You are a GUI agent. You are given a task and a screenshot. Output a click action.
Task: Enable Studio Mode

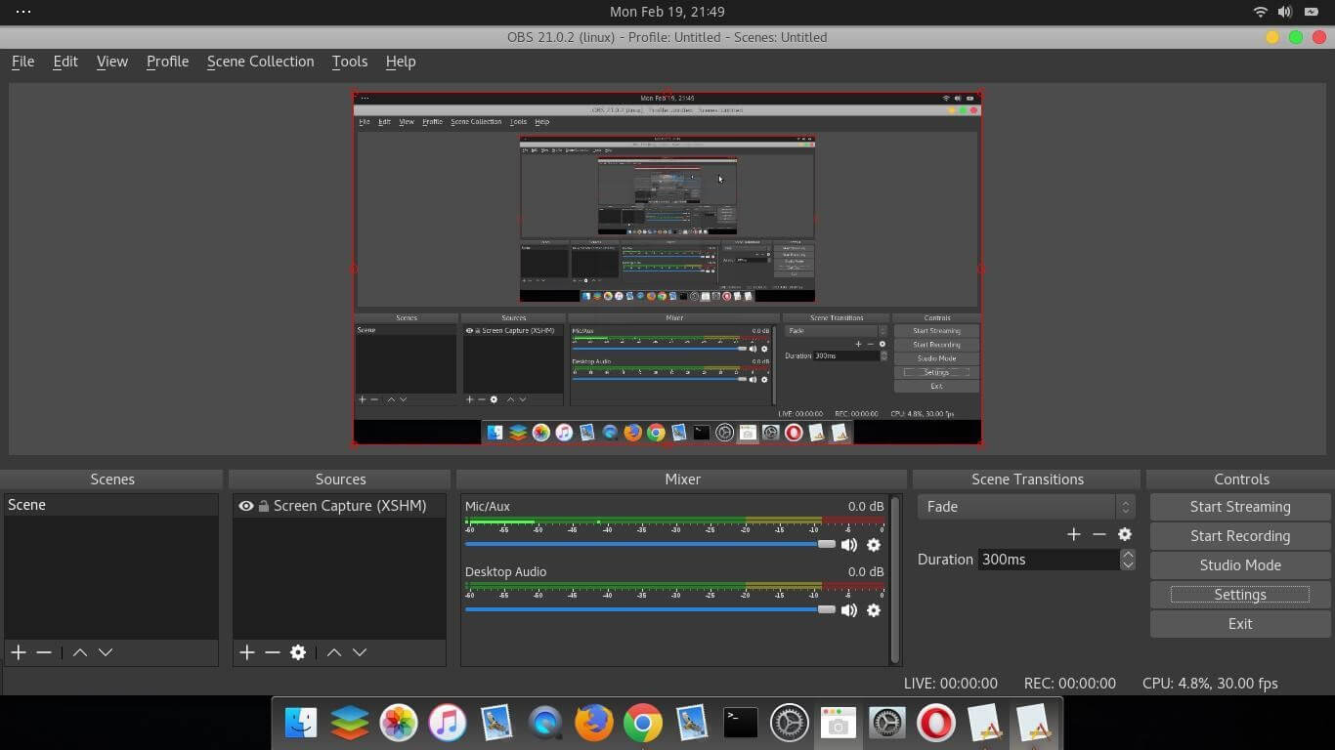pyautogui.click(x=1239, y=564)
